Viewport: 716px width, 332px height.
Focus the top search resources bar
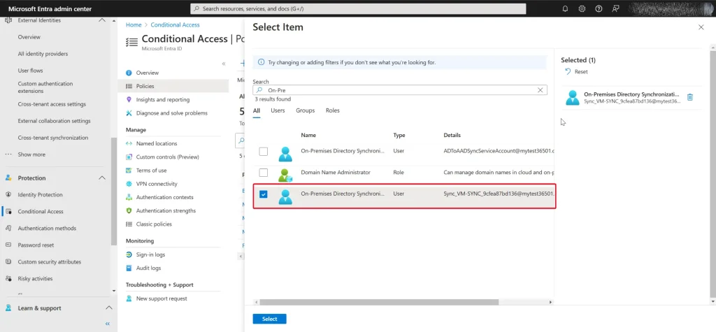[358, 8]
